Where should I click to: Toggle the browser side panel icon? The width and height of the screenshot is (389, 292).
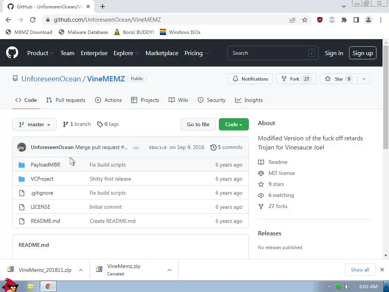[x=356, y=20]
